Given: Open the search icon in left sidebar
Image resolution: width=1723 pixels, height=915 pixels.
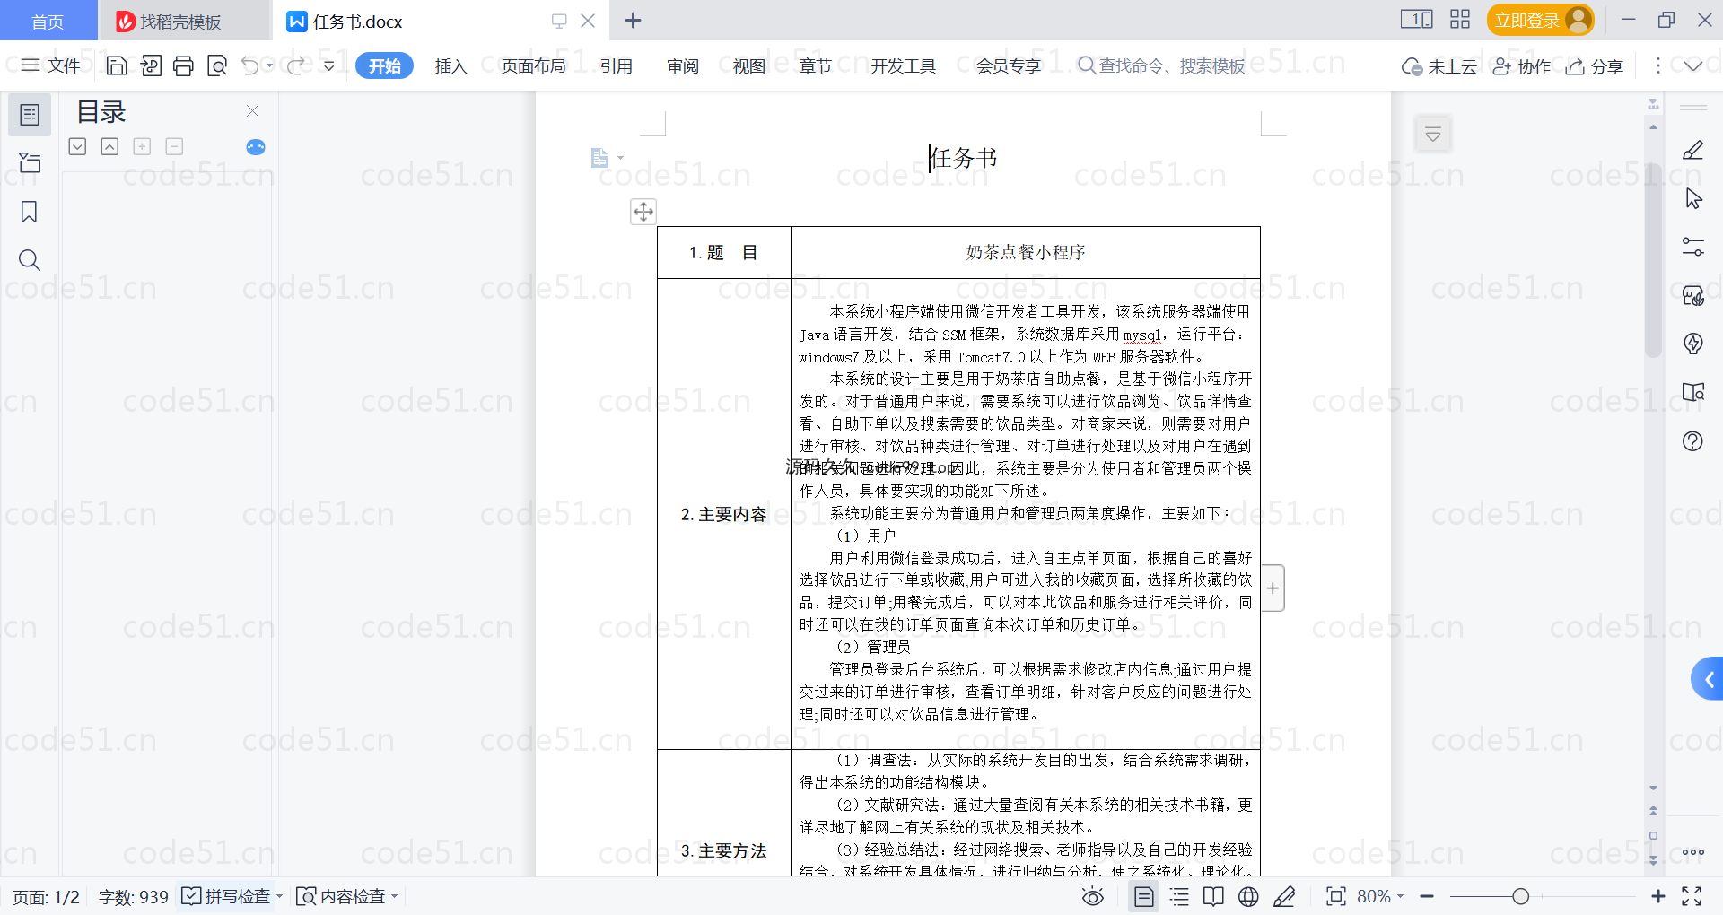Looking at the screenshot, I should point(30,260).
